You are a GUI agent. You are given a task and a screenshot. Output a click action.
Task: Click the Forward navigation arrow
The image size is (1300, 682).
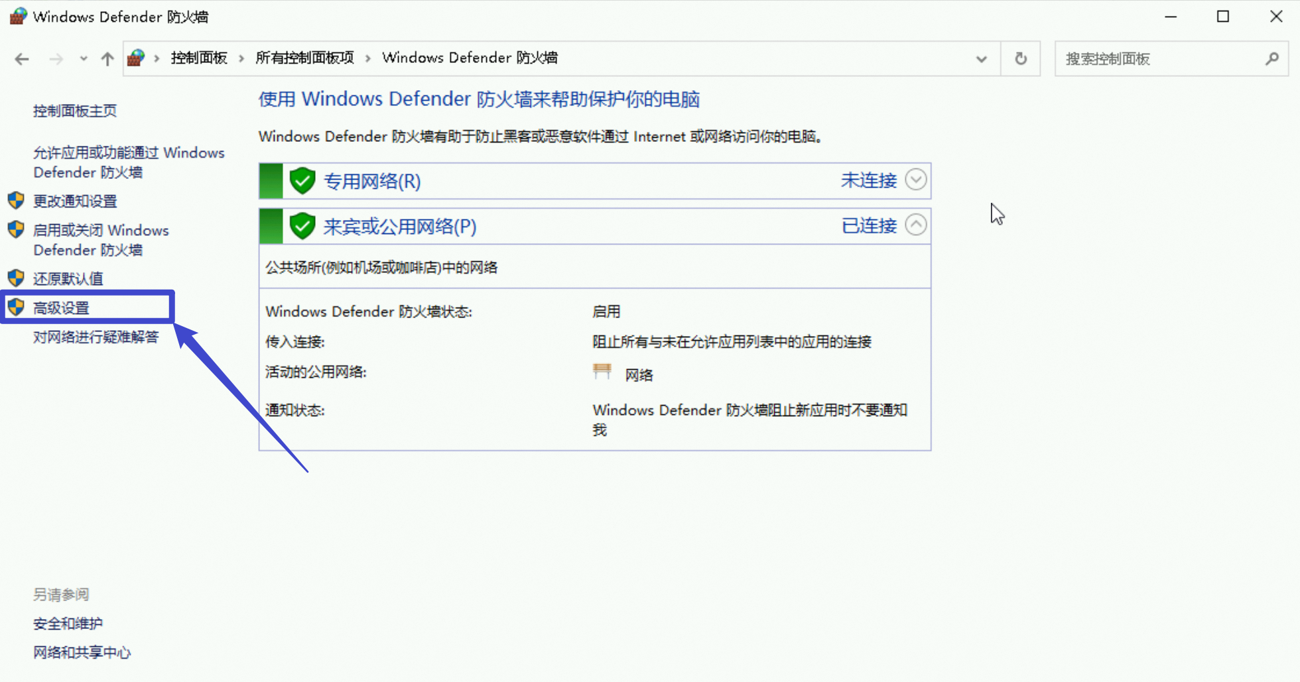(x=56, y=59)
